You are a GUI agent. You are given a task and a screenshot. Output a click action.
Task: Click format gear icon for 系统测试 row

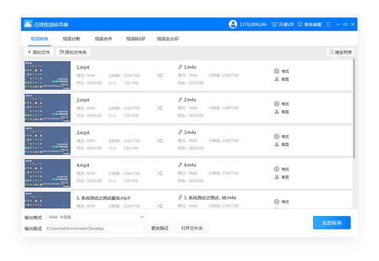tap(276, 202)
